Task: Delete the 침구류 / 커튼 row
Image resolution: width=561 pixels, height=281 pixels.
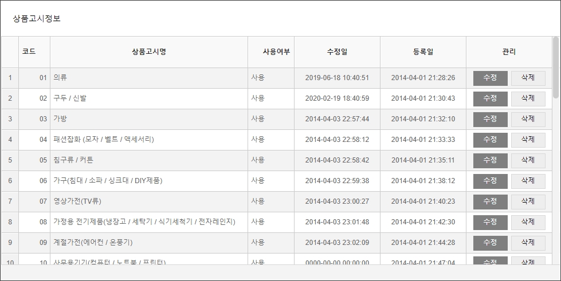Action: pos(528,160)
